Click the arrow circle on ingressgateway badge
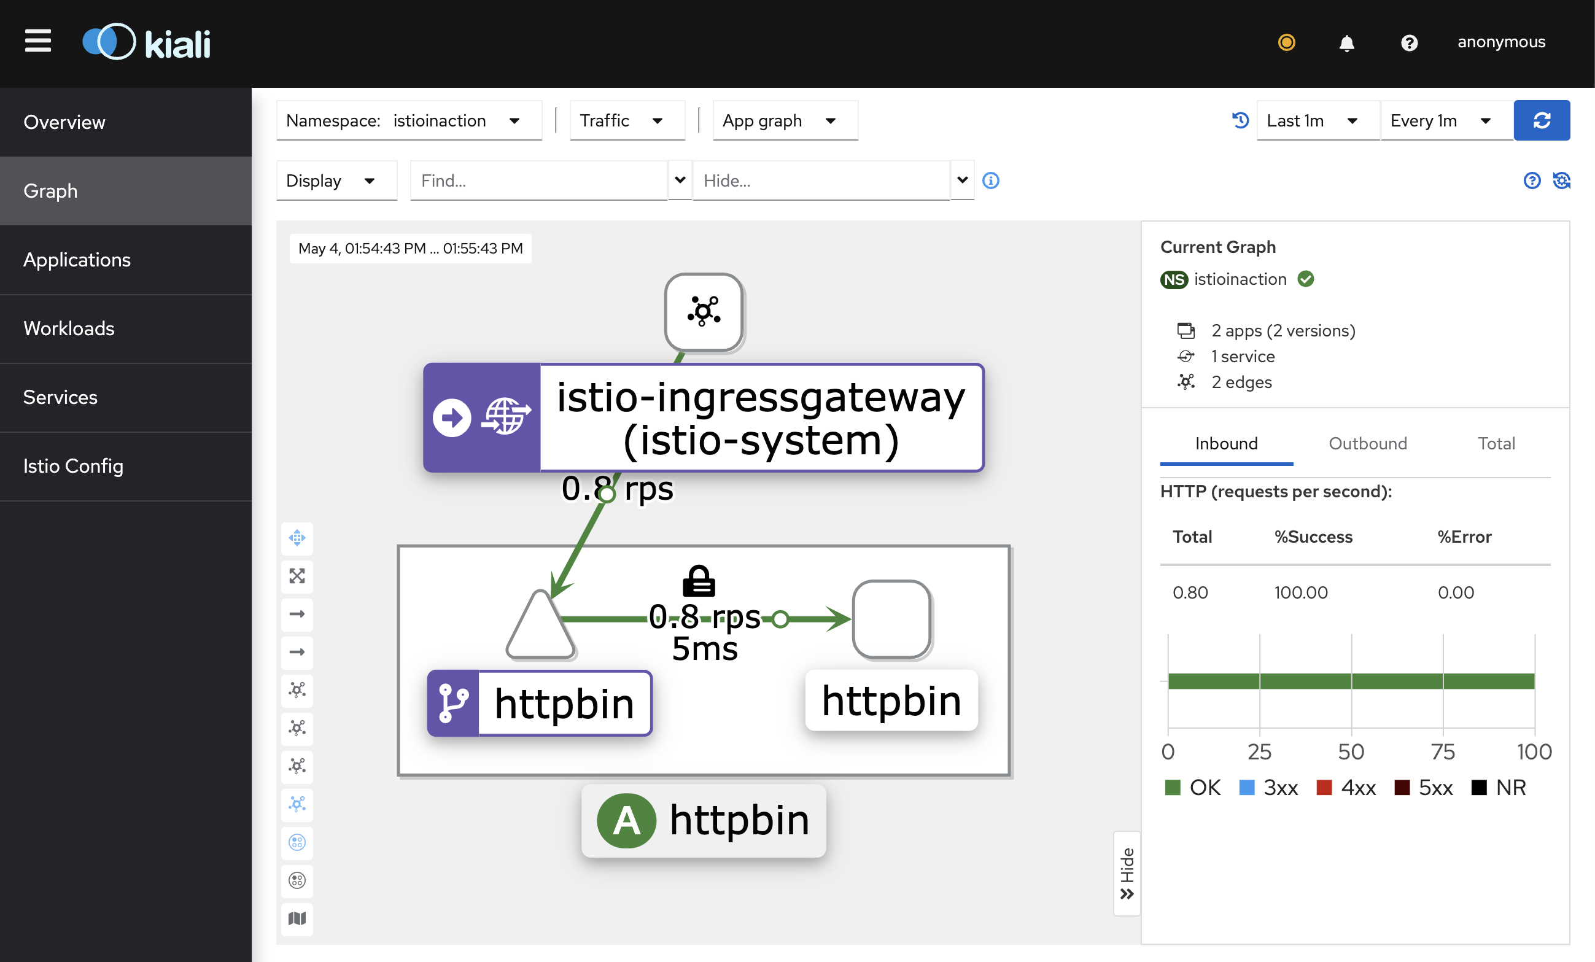Screen dimensions: 1595x962 click(x=452, y=417)
